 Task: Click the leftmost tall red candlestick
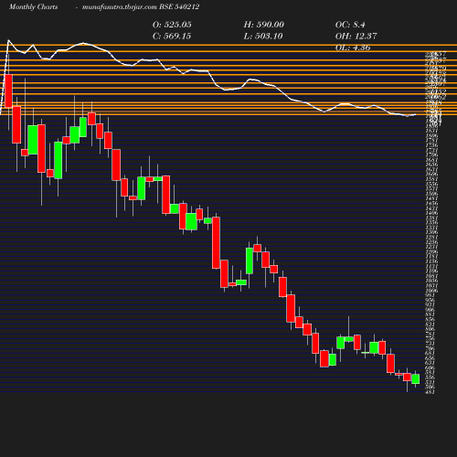click(8, 90)
